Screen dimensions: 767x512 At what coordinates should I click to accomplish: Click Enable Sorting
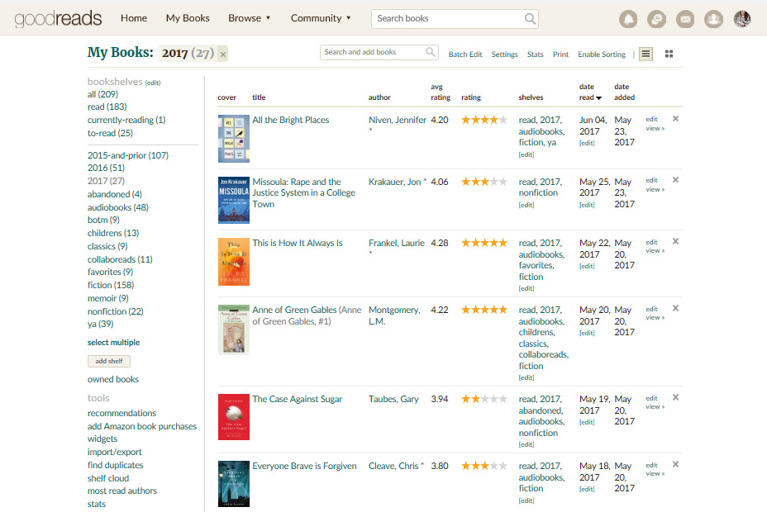tap(602, 55)
